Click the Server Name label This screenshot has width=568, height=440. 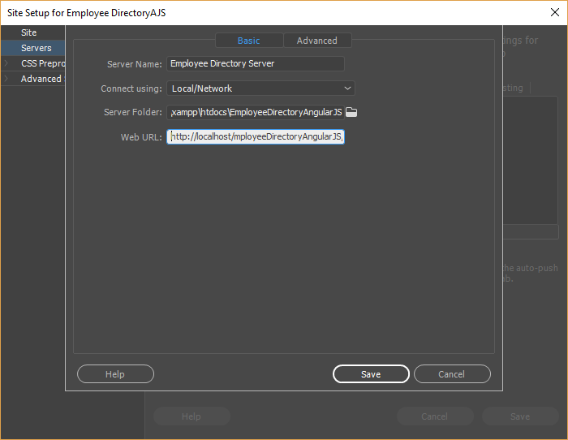click(x=135, y=64)
